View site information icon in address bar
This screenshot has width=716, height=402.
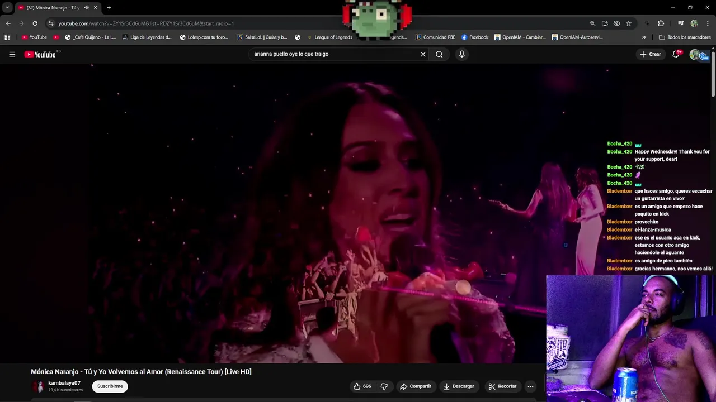click(x=50, y=23)
